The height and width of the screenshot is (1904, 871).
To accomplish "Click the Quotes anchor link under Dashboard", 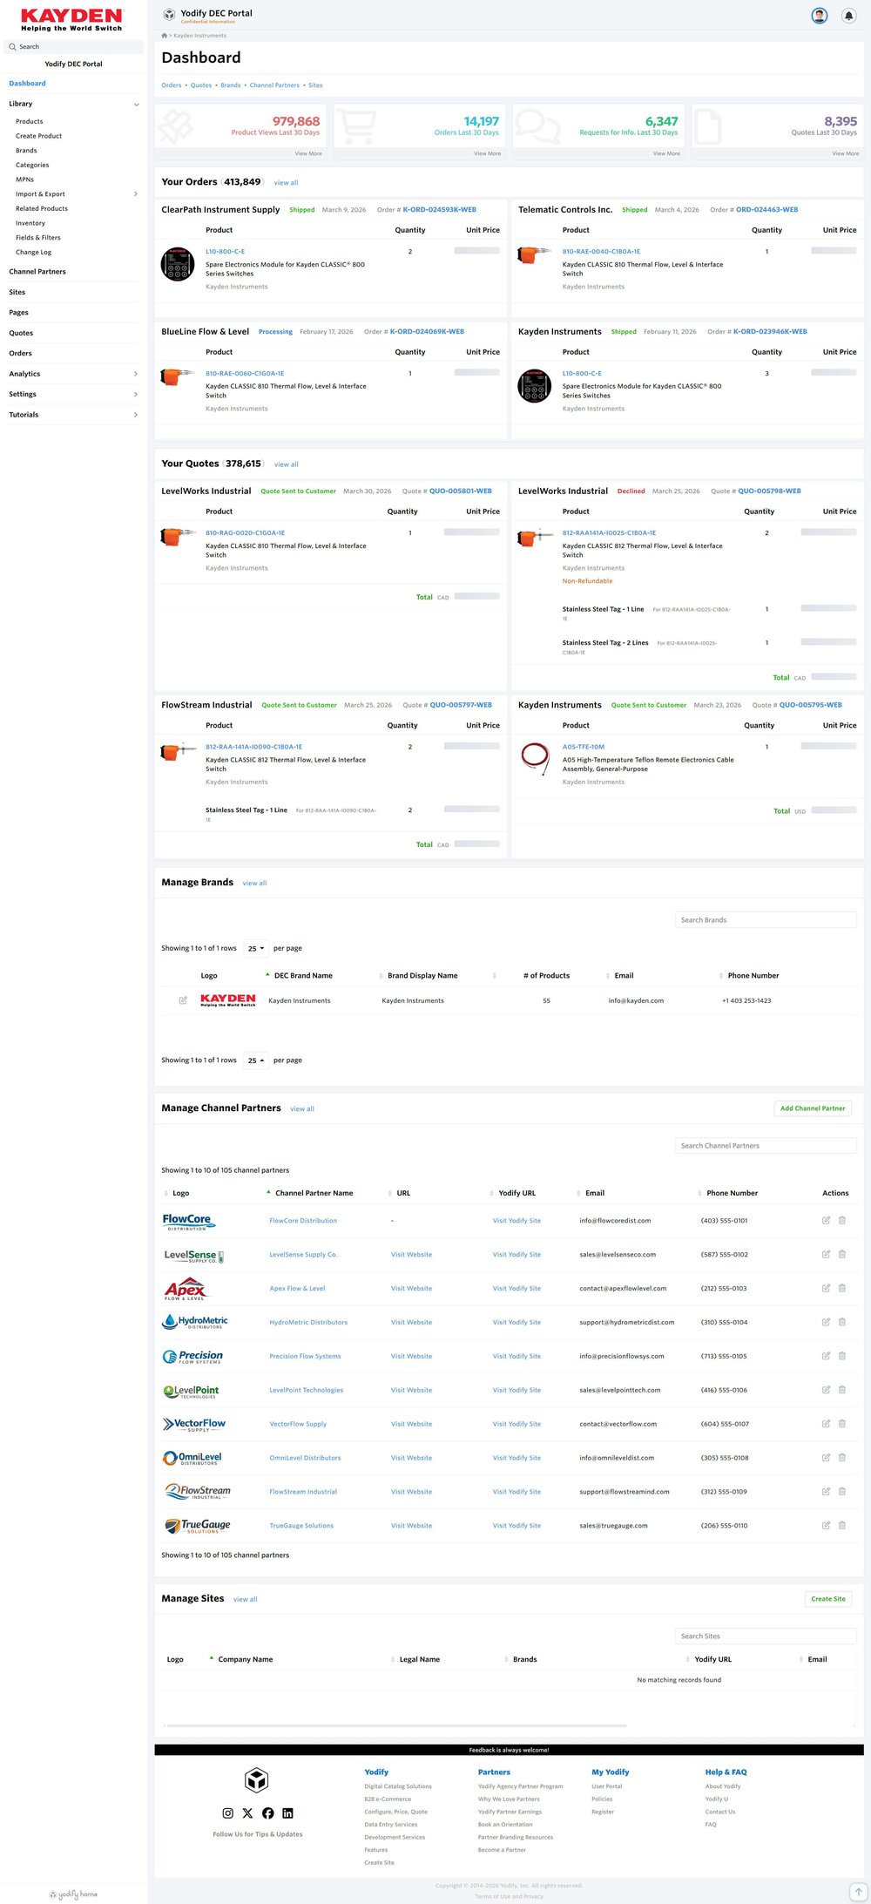I will click(201, 85).
